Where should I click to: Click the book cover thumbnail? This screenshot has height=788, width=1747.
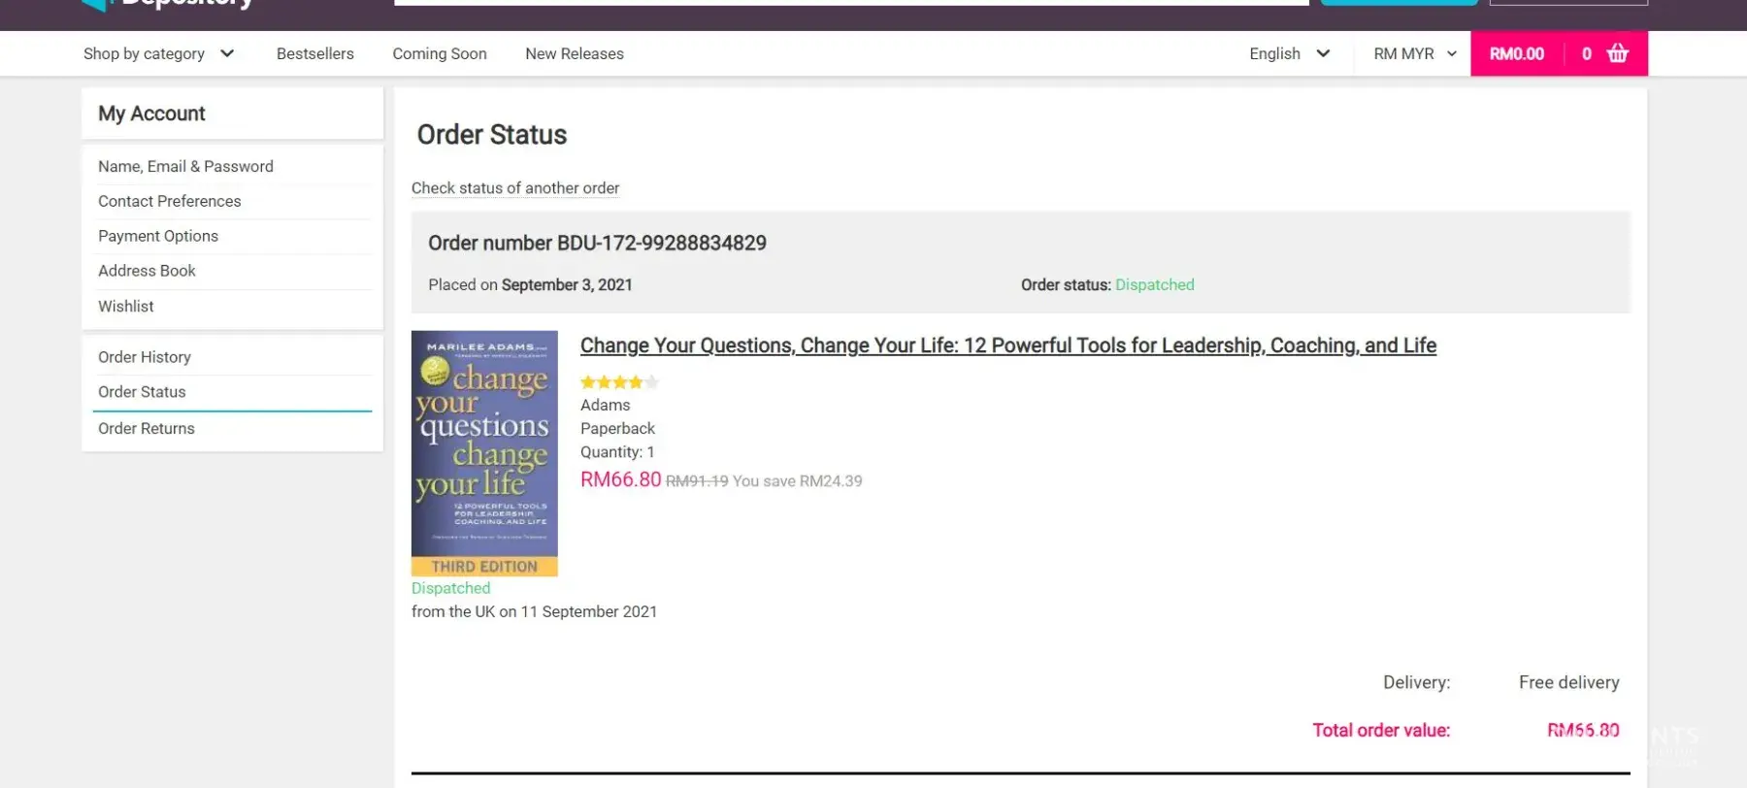click(484, 453)
